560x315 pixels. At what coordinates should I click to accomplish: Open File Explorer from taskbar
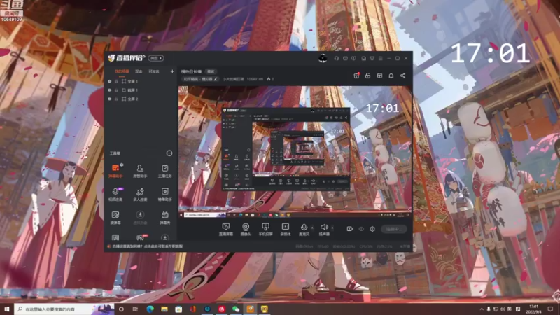coord(164,309)
